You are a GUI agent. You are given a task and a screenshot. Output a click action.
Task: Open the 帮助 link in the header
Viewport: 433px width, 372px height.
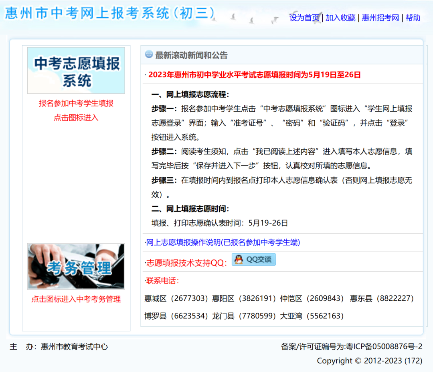pyautogui.click(x=413, y=18)
